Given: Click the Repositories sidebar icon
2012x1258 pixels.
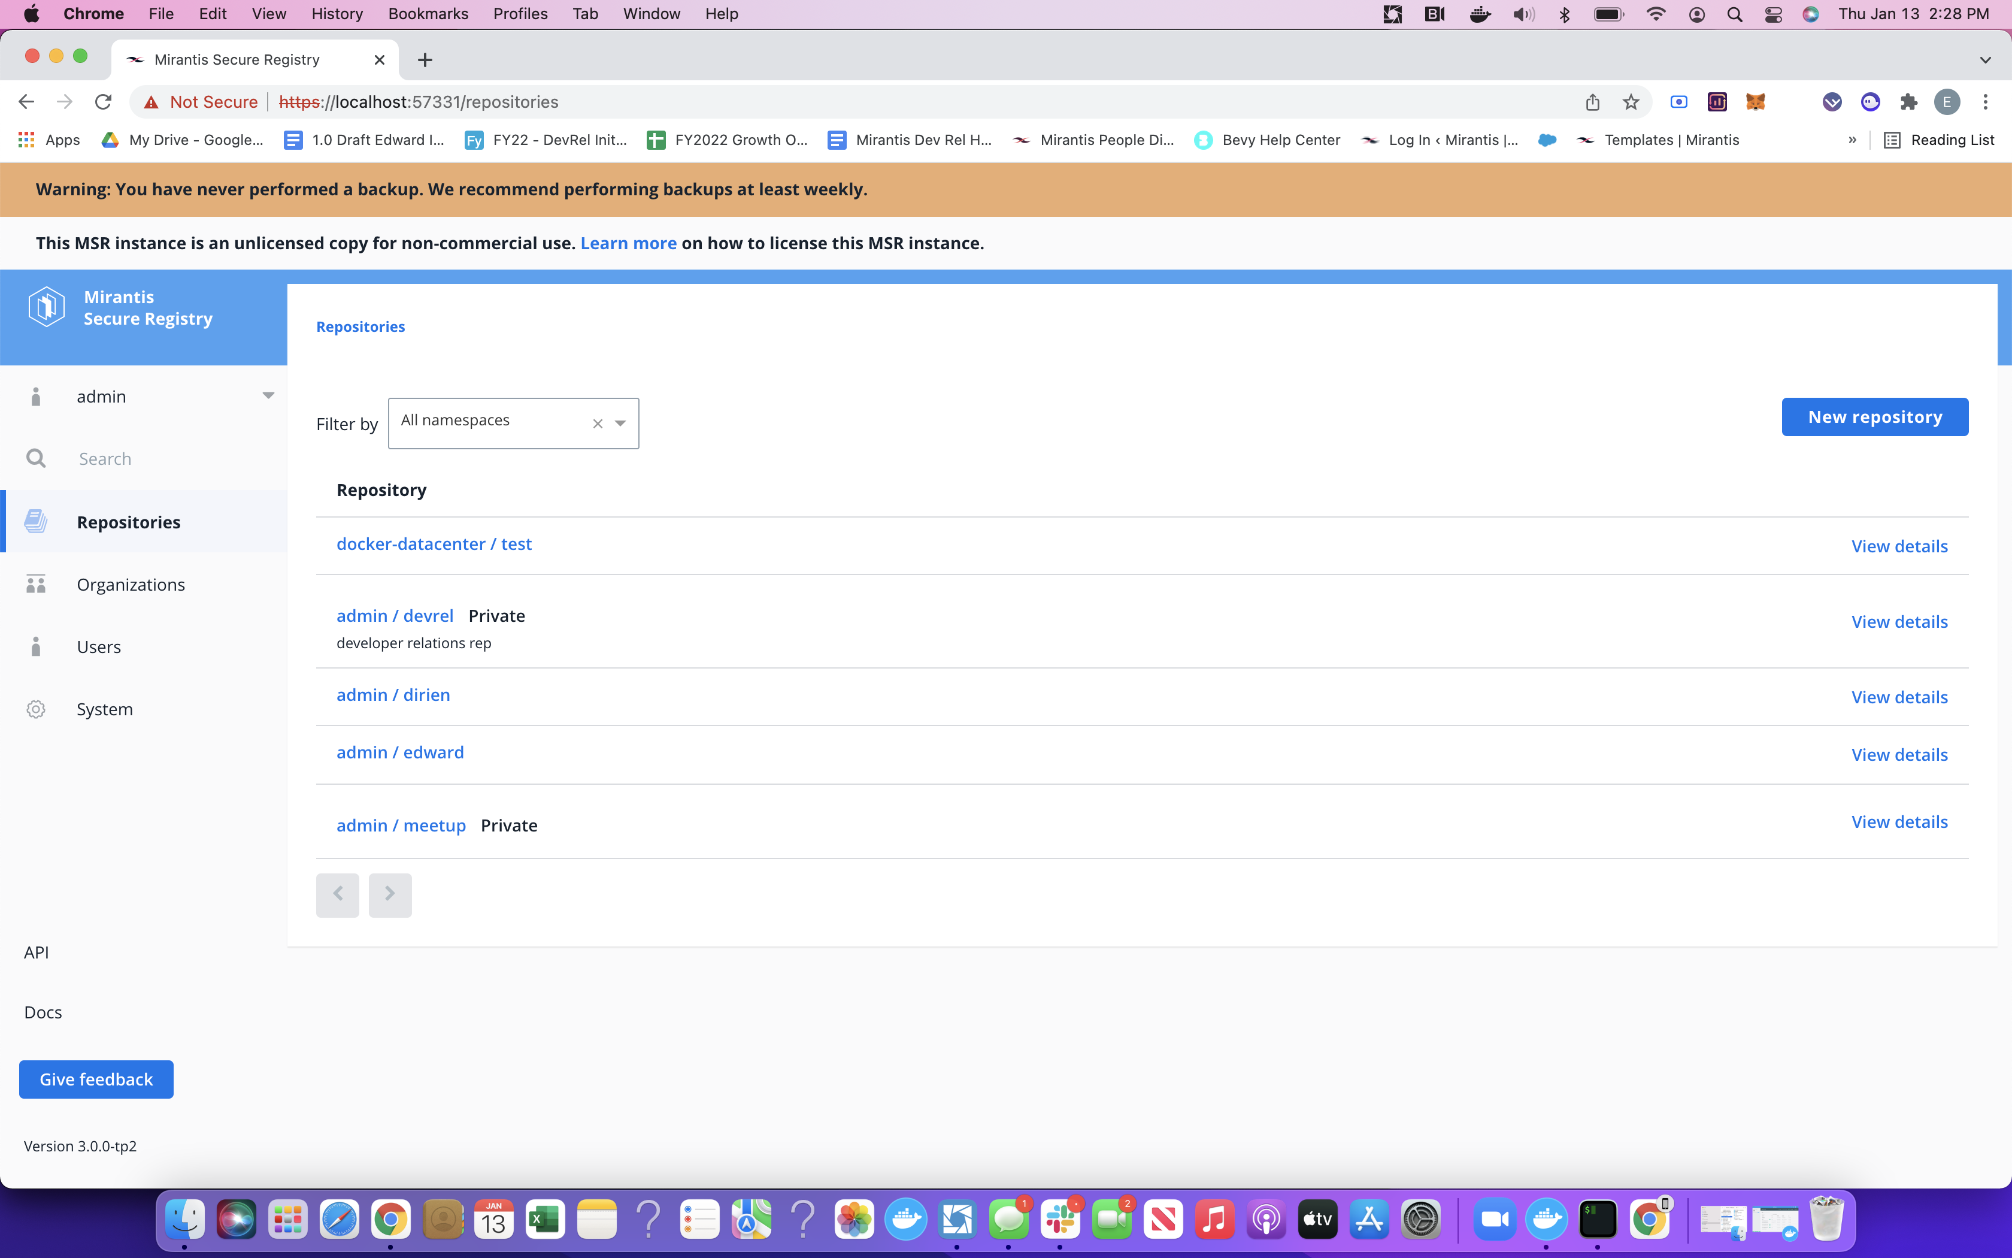Looking at the screenshot, I should 36,522.
